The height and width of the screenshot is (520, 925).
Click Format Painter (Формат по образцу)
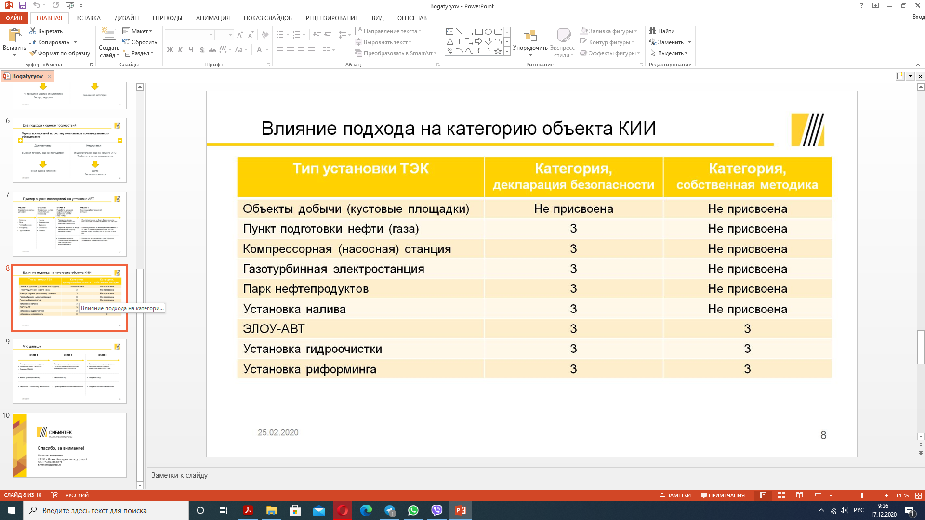click(60, 53)
